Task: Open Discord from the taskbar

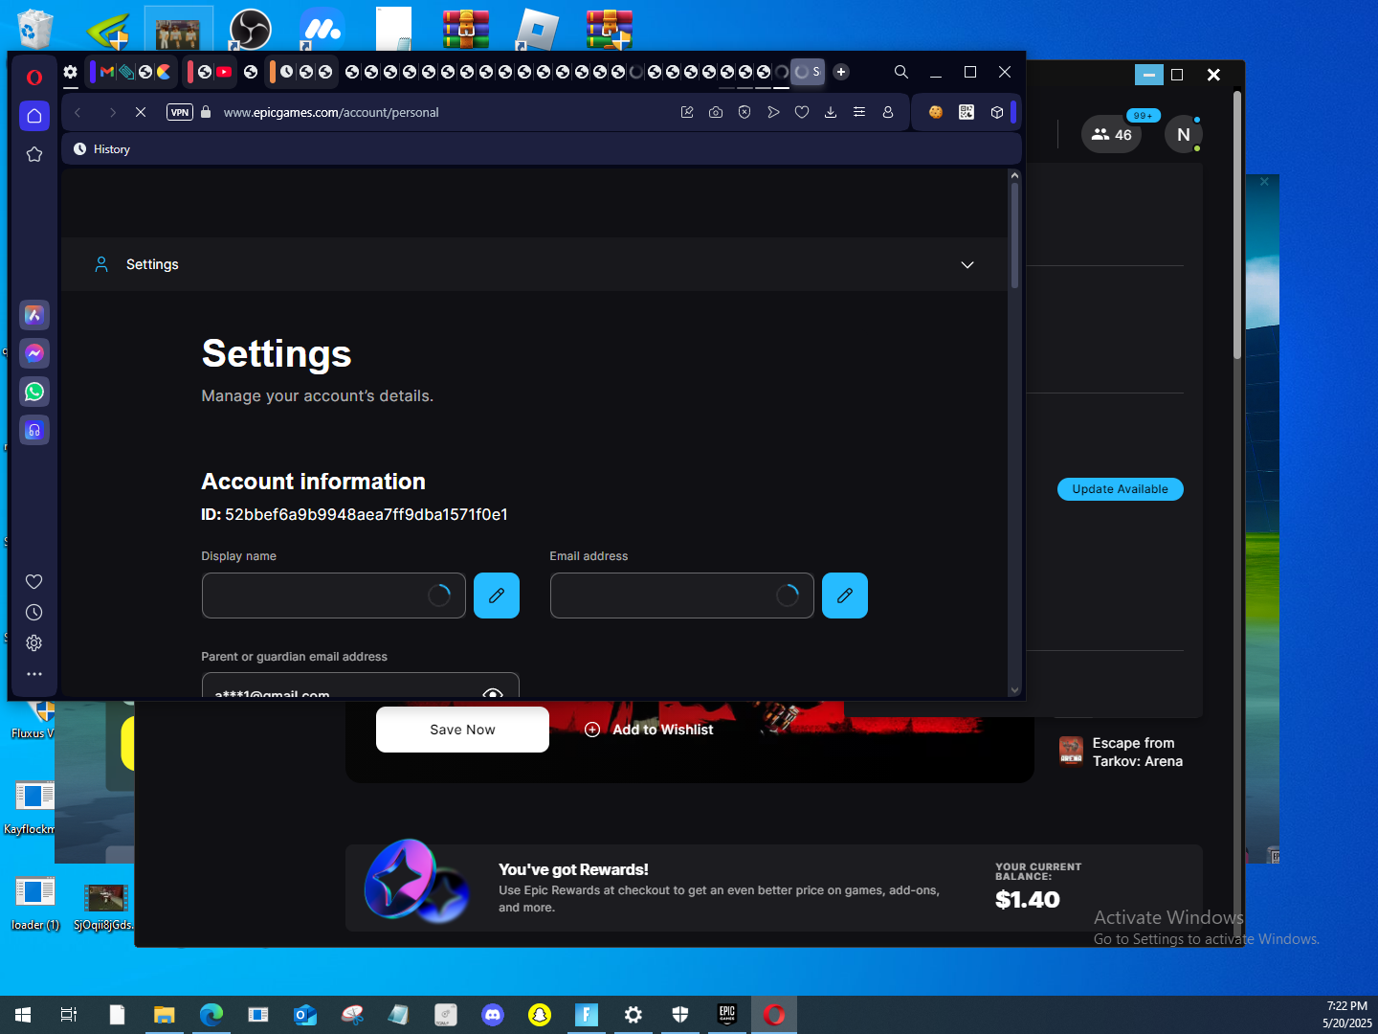Action: click(x=493, y=1015)
